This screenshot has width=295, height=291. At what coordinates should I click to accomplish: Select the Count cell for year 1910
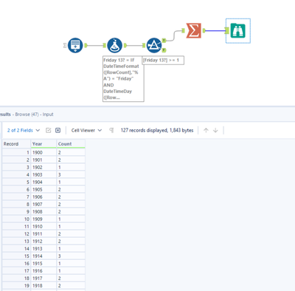[71, 226]
